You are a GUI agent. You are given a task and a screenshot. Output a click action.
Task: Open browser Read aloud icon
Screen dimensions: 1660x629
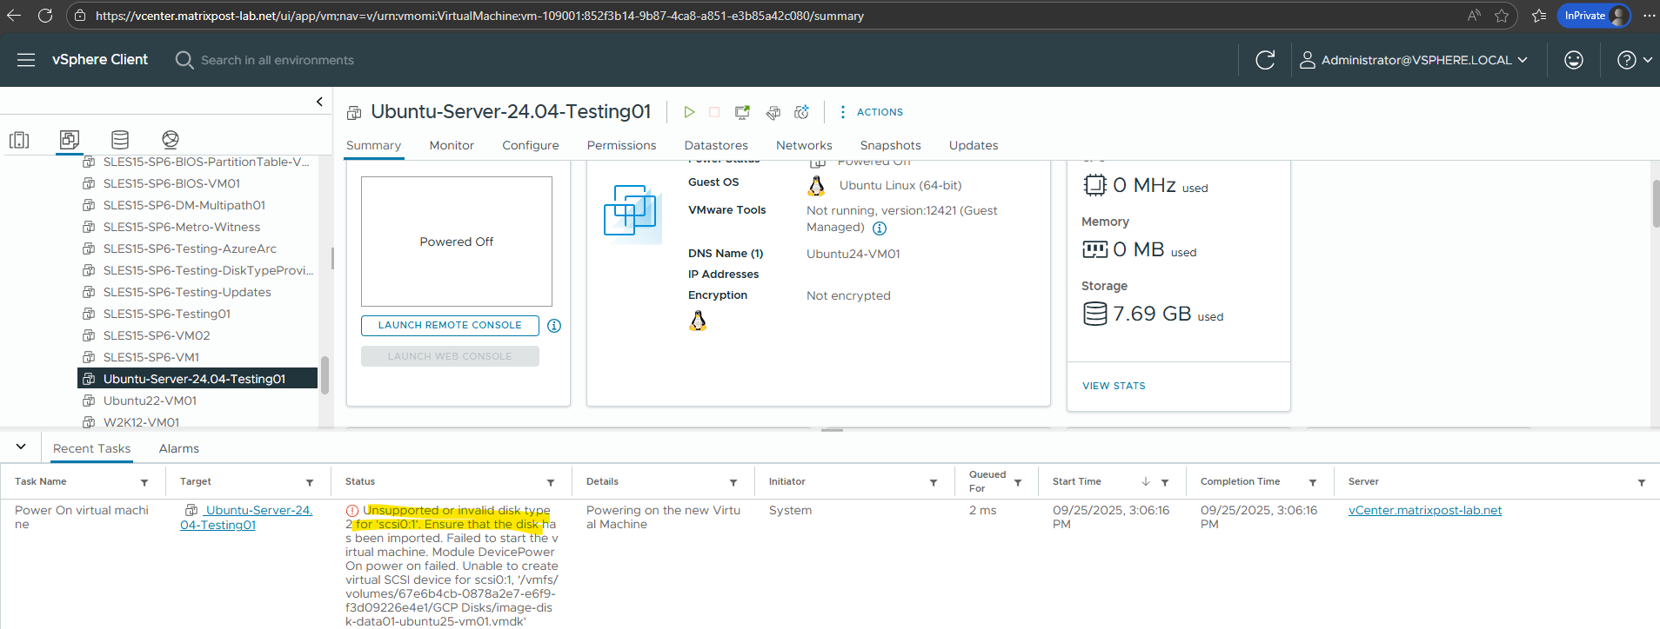[x=1474, y=16]
